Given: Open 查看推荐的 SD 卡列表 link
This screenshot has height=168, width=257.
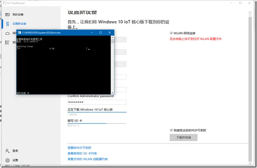Looking at the screenshot, I should pyautogui.click(x=82, y=153).
